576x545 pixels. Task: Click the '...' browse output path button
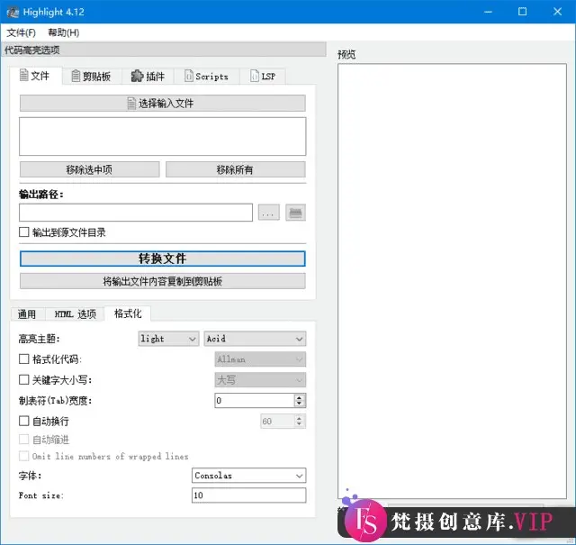(268, 213)
